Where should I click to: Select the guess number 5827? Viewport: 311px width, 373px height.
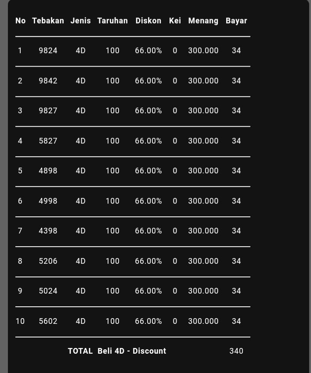pos(48,141)
